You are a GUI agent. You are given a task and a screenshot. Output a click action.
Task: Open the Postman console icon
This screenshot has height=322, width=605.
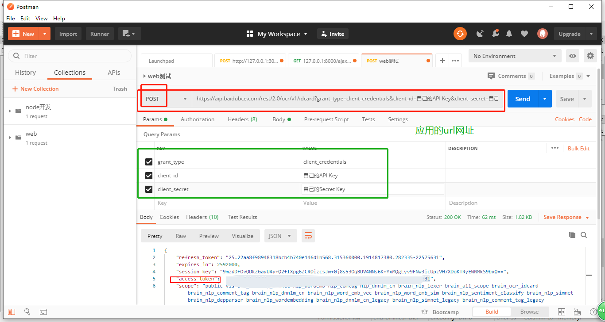pyautogui.click(x=43, y=312)
